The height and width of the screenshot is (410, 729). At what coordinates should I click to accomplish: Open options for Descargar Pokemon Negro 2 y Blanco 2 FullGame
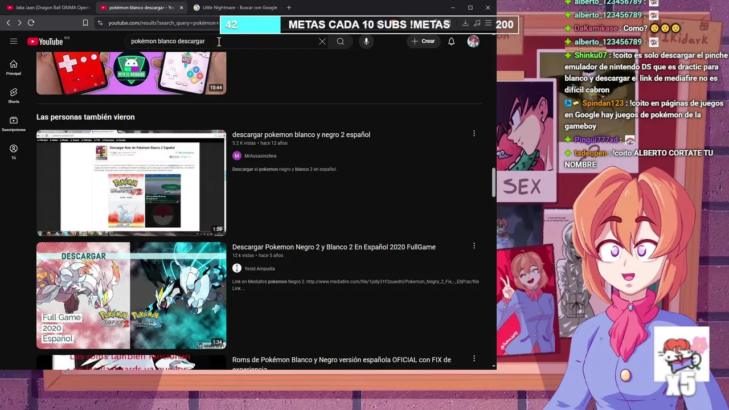click(474, 245)
